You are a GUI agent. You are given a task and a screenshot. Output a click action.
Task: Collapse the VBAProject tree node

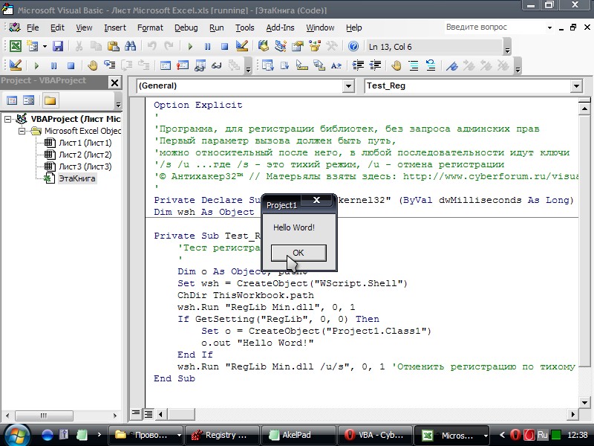pos(7,119)
